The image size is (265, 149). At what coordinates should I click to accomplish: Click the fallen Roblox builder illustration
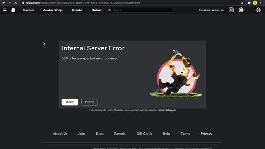pyautogui.click(x=176, y=74)
